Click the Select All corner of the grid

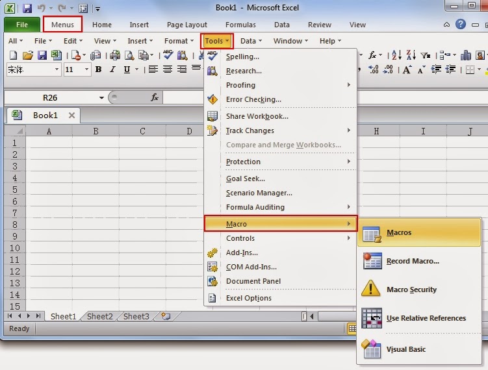pyautogui.click(x=15, y=131)
